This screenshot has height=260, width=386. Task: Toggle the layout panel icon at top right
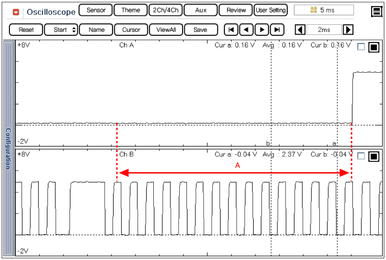(x=377, y=11)
